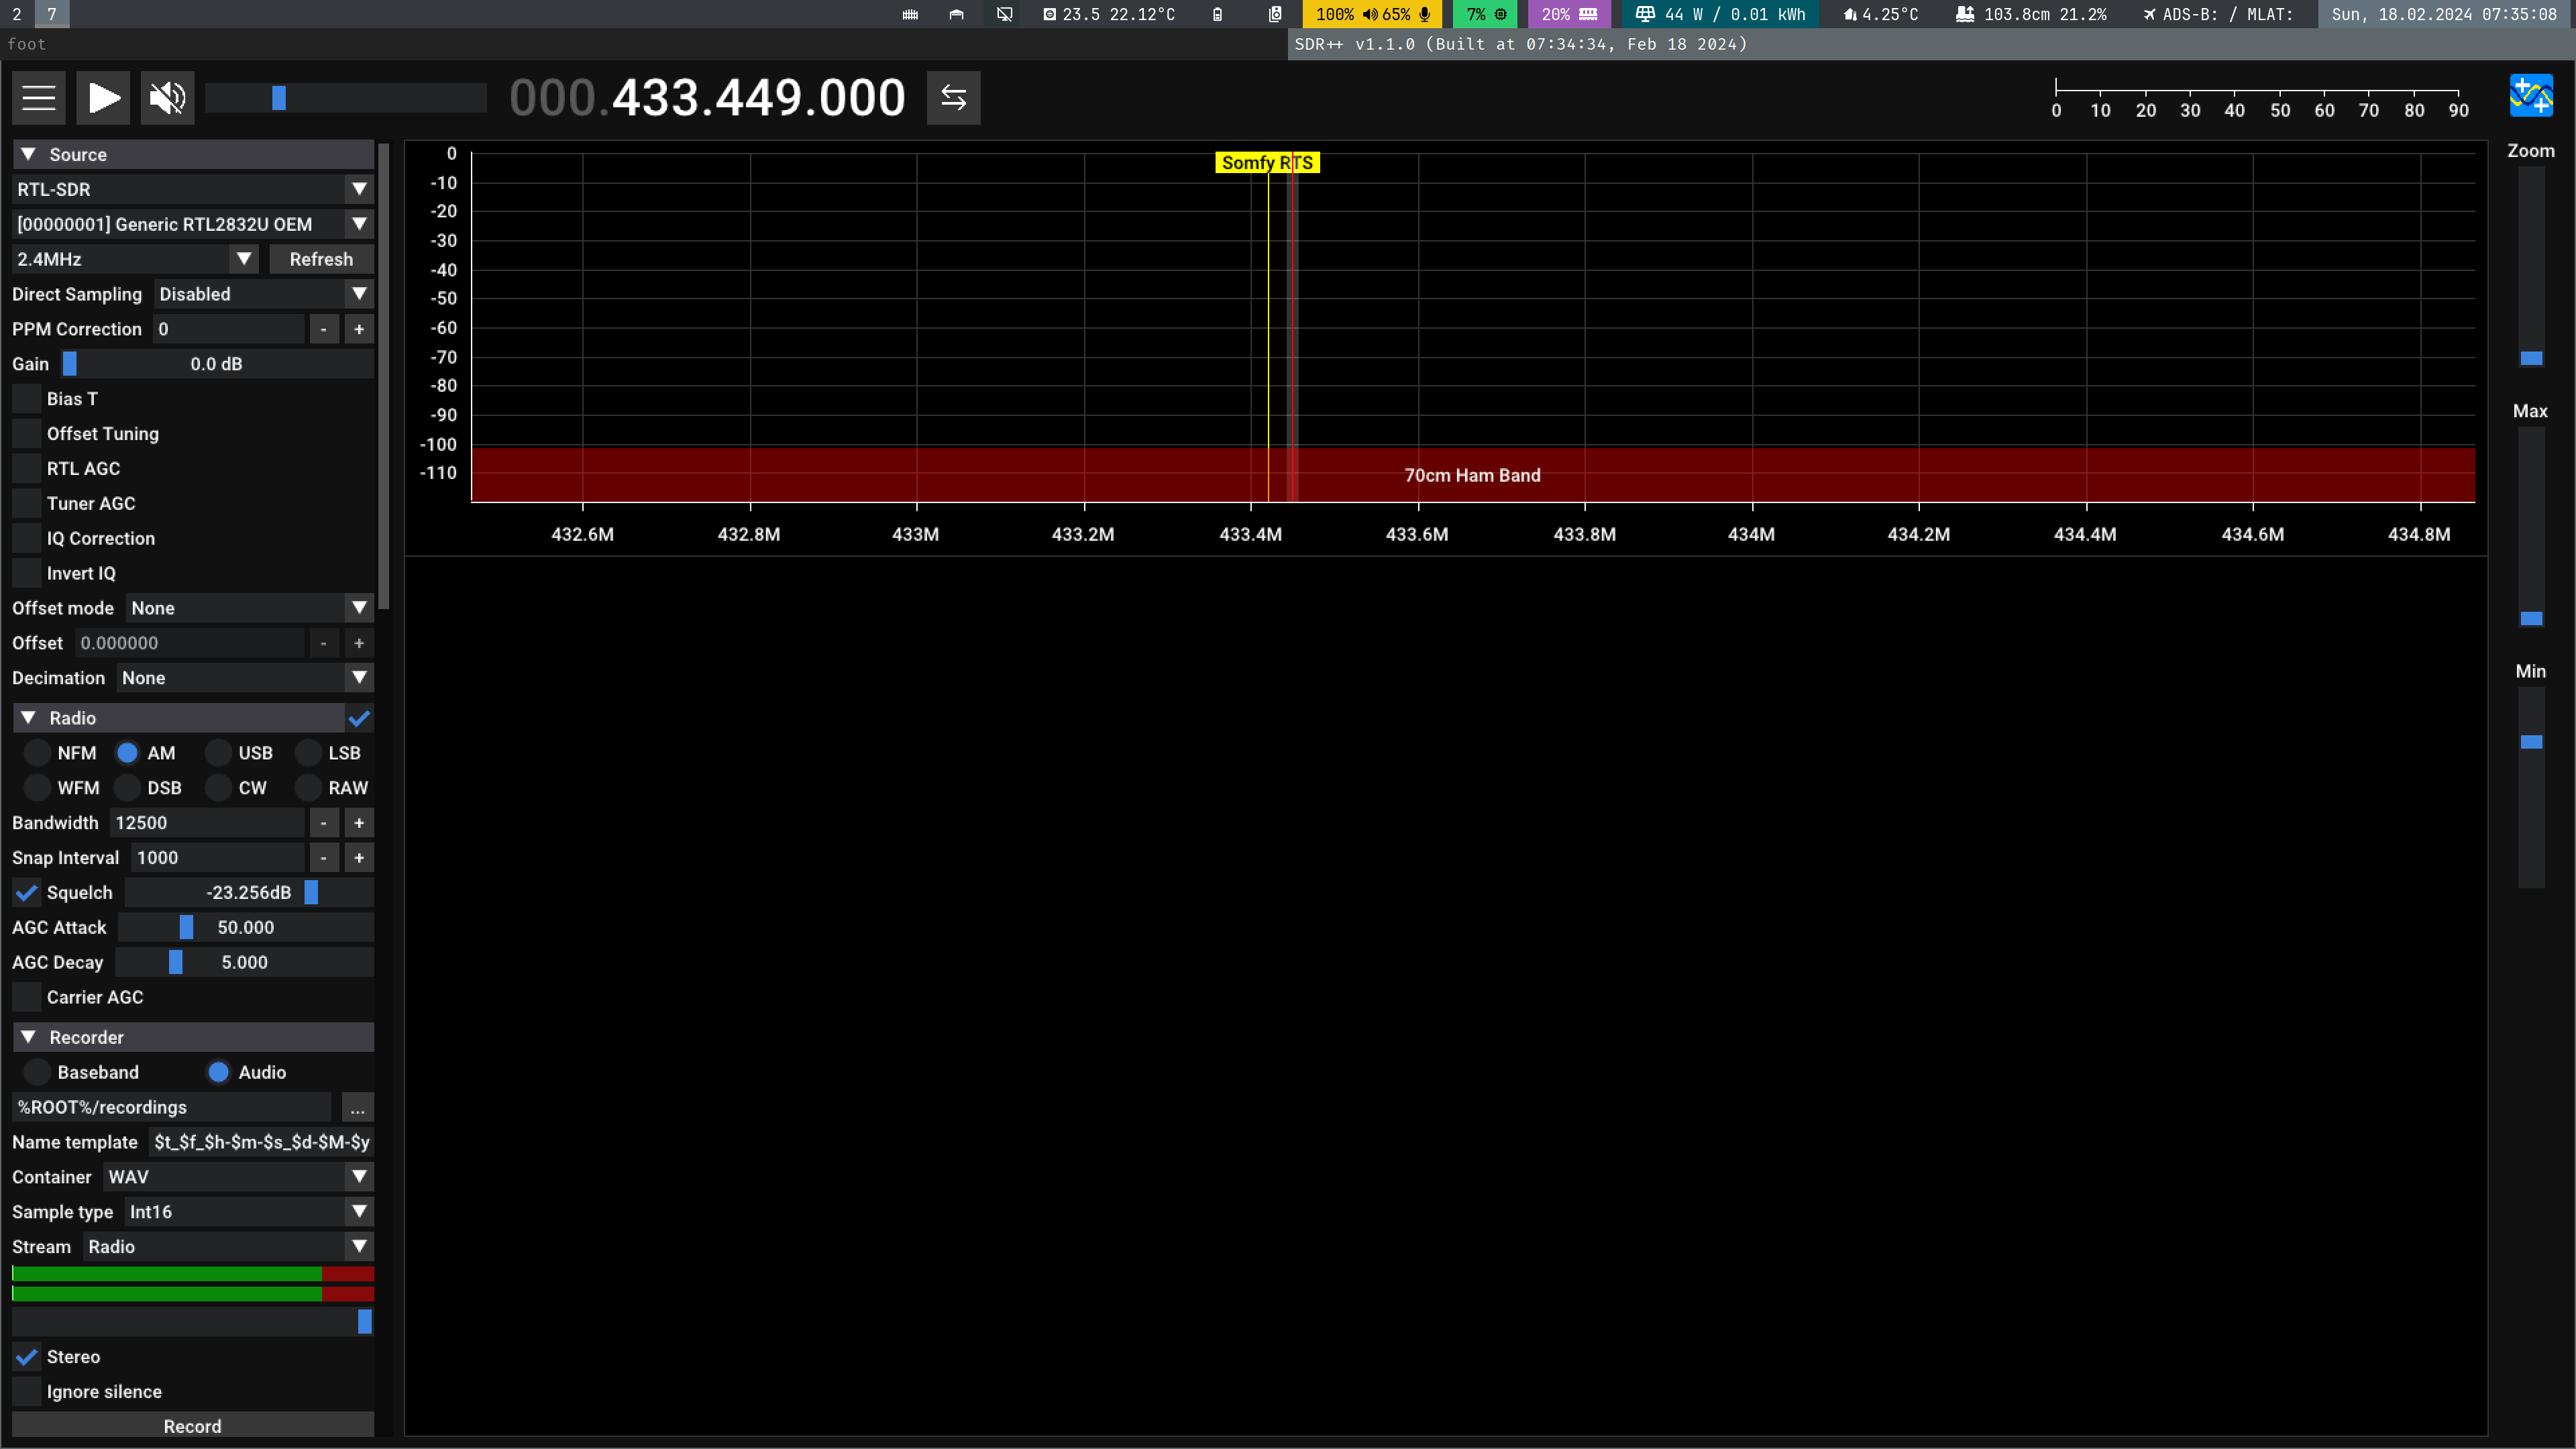Increase PPM Correction with plus button
Viewport: 2576px width, 1449px height.
(359, 329)
